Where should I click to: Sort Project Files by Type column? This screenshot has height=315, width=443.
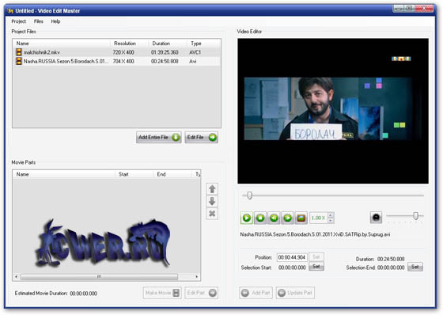(203, 44)
